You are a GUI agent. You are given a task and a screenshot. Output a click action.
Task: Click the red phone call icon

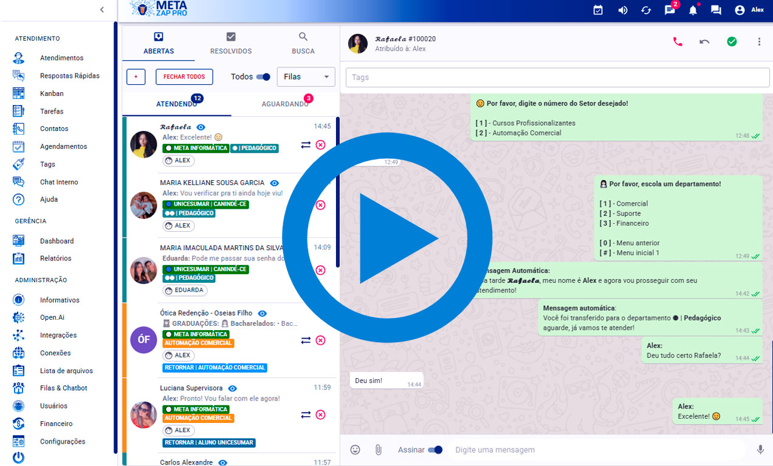click(x=678, y=42)
